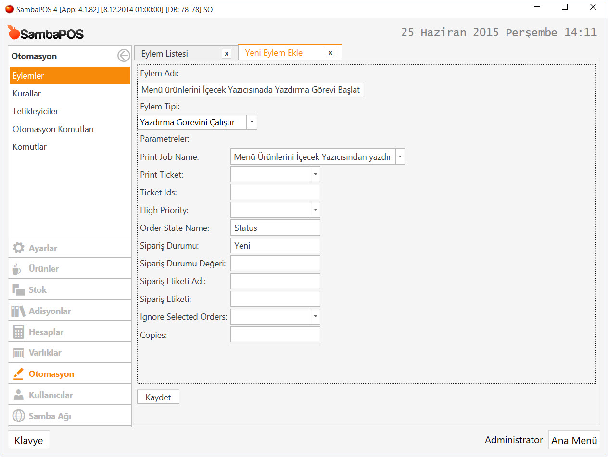Click the Ayarlar gear icon
Image resolution: width=608 pixels, height=457 pixels.
tap(18, 248)
